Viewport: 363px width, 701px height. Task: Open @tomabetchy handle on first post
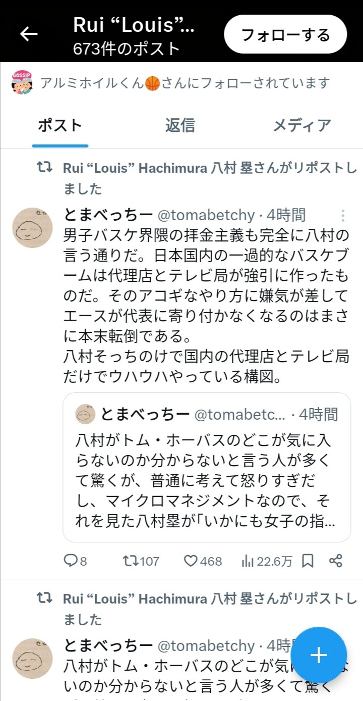click(x=206, y=216)
